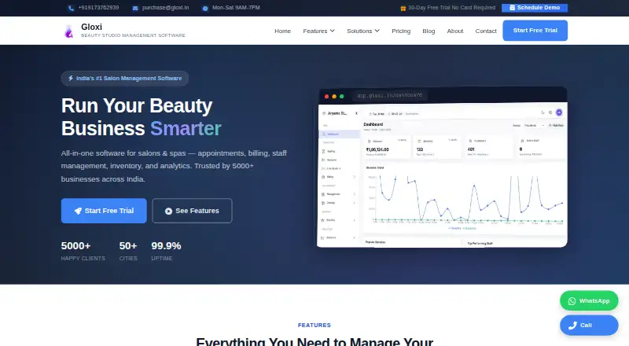The height and width of the screenshot is (346, 629).
Task: Click Schedule Demo button
Action: 535,8
